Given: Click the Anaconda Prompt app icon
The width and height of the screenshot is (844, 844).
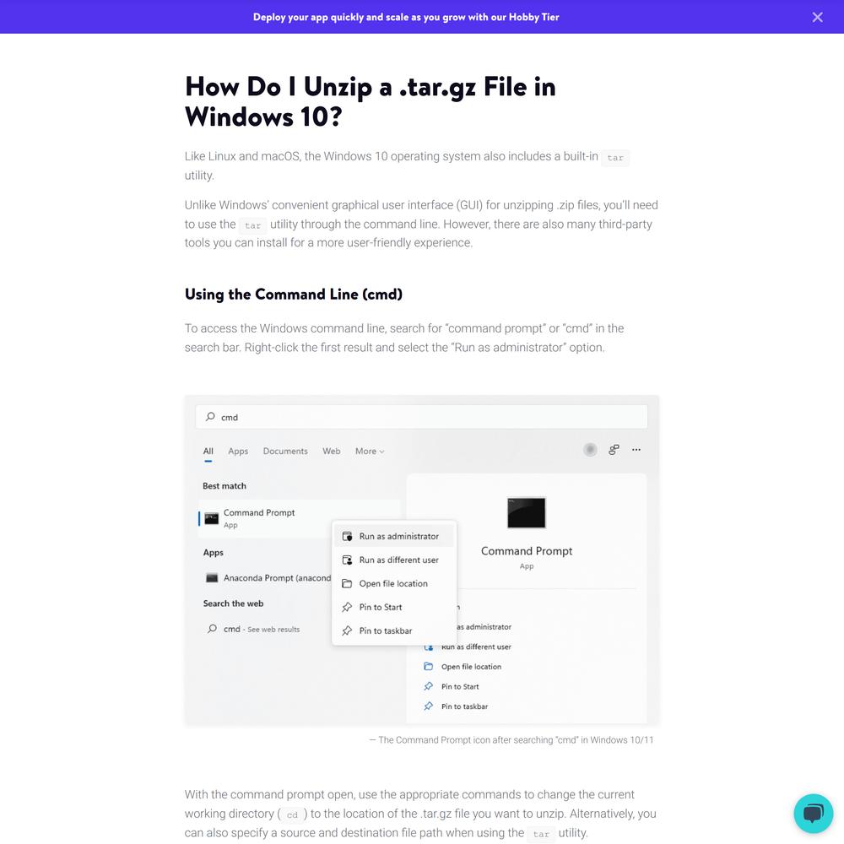Looking at the screenshot, I should pyautogui.click(x=212, y=578).
